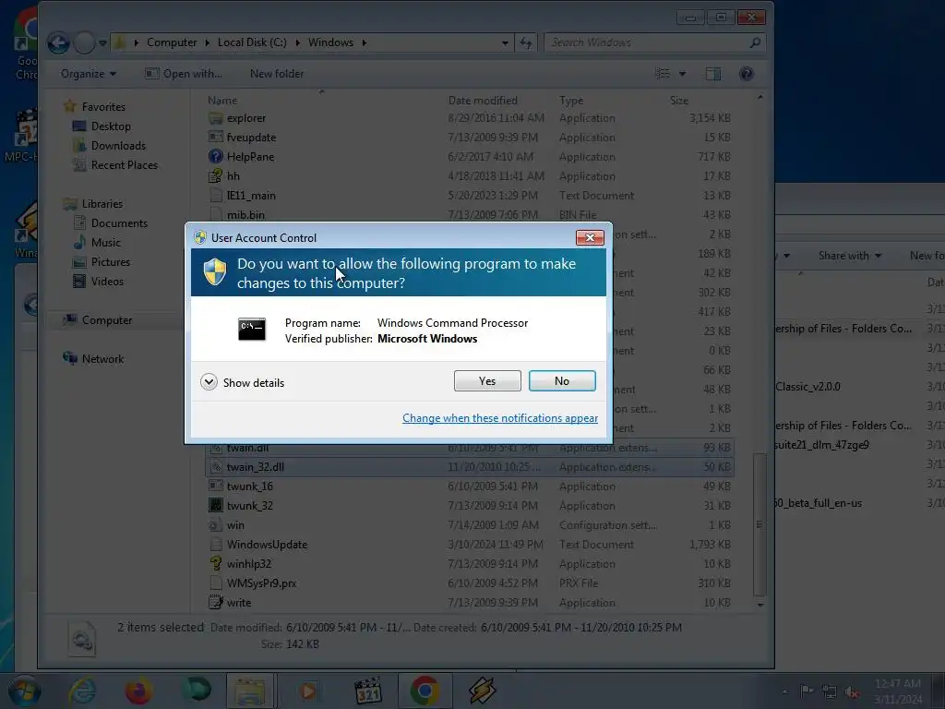Open Music library
The height and width of the screenshot is (709, 945).
(x=105, y=243)
